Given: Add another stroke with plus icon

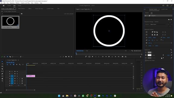Looking at the screenshot, I should (x=163, y=55).
